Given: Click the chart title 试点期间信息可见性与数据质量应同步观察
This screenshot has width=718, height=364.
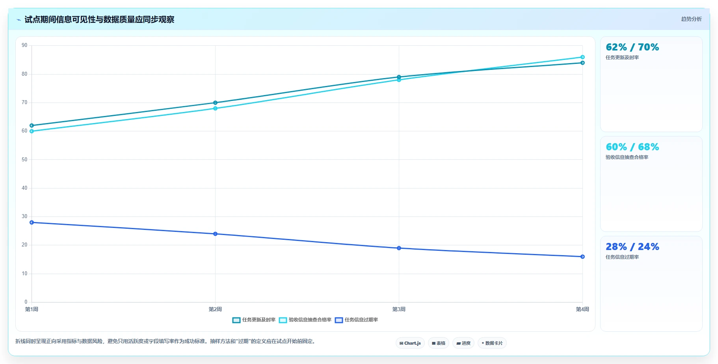Looking at the screenshot, I should coord(99,20).
